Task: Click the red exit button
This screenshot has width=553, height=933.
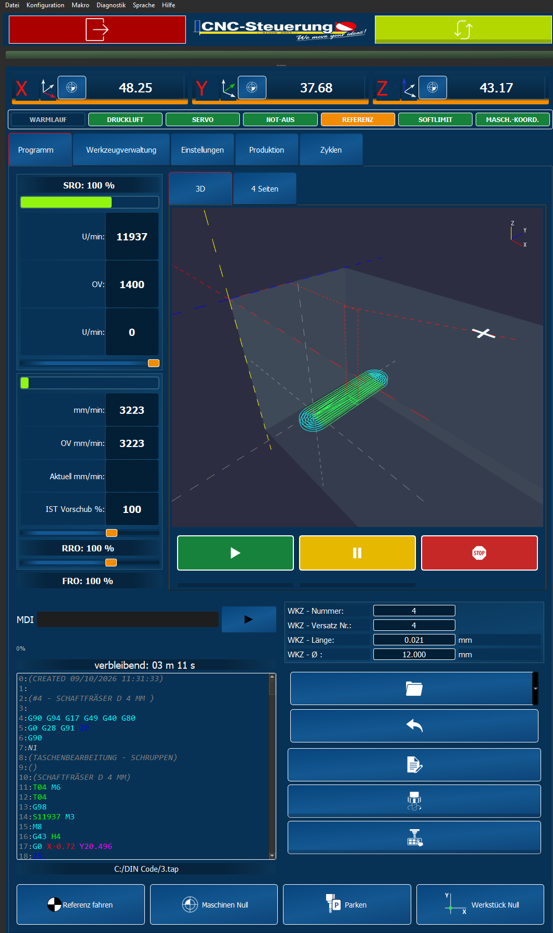Action: pos(97,30)
